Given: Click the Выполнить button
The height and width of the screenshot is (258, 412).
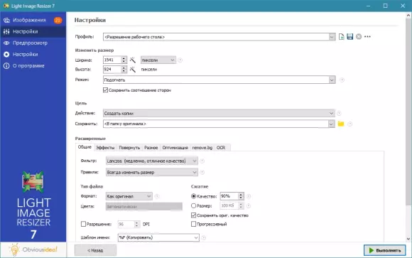Looking at the screenshot, I should pos(385,250).
